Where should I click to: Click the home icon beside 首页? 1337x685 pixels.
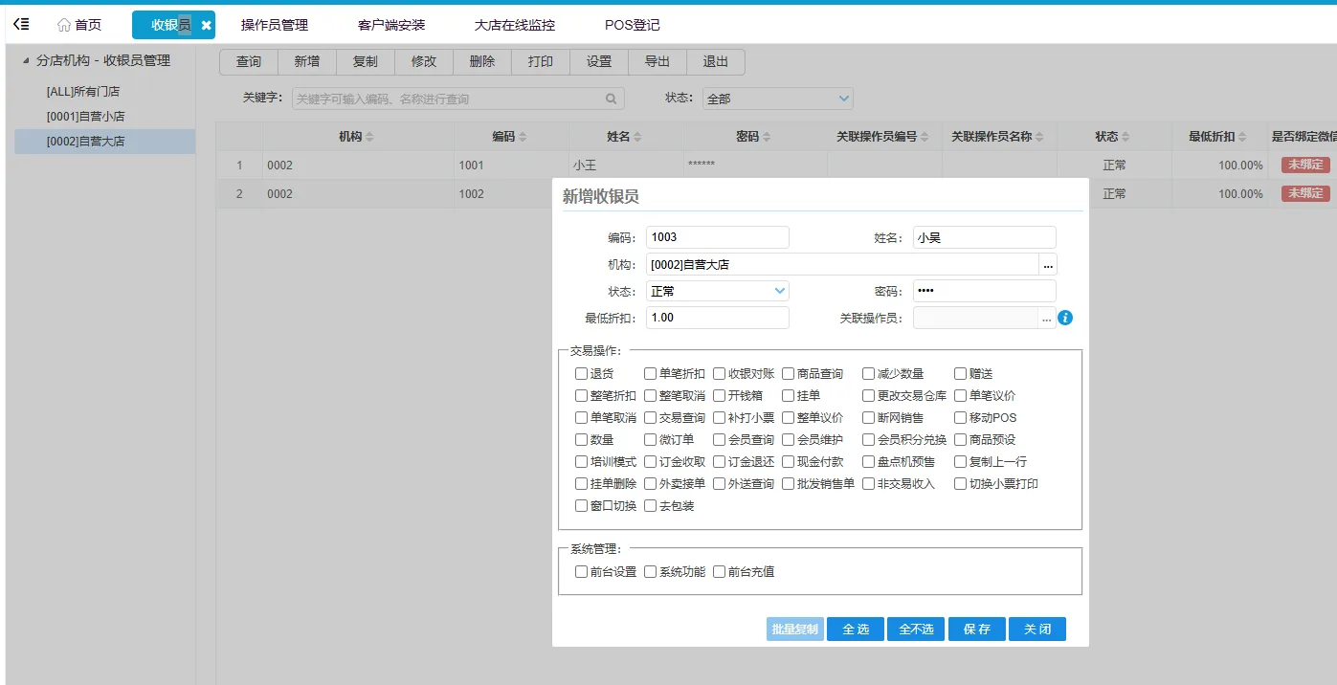pos(64,25)
